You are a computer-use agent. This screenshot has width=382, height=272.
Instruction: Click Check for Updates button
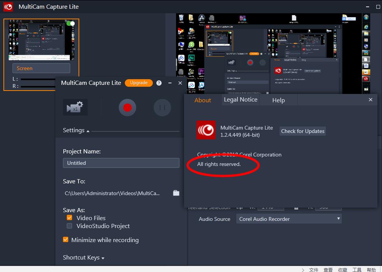(x=303, y=131)
